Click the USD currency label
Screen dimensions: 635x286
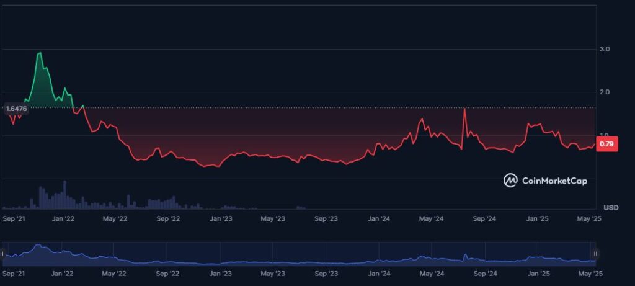tap(611, 207)
